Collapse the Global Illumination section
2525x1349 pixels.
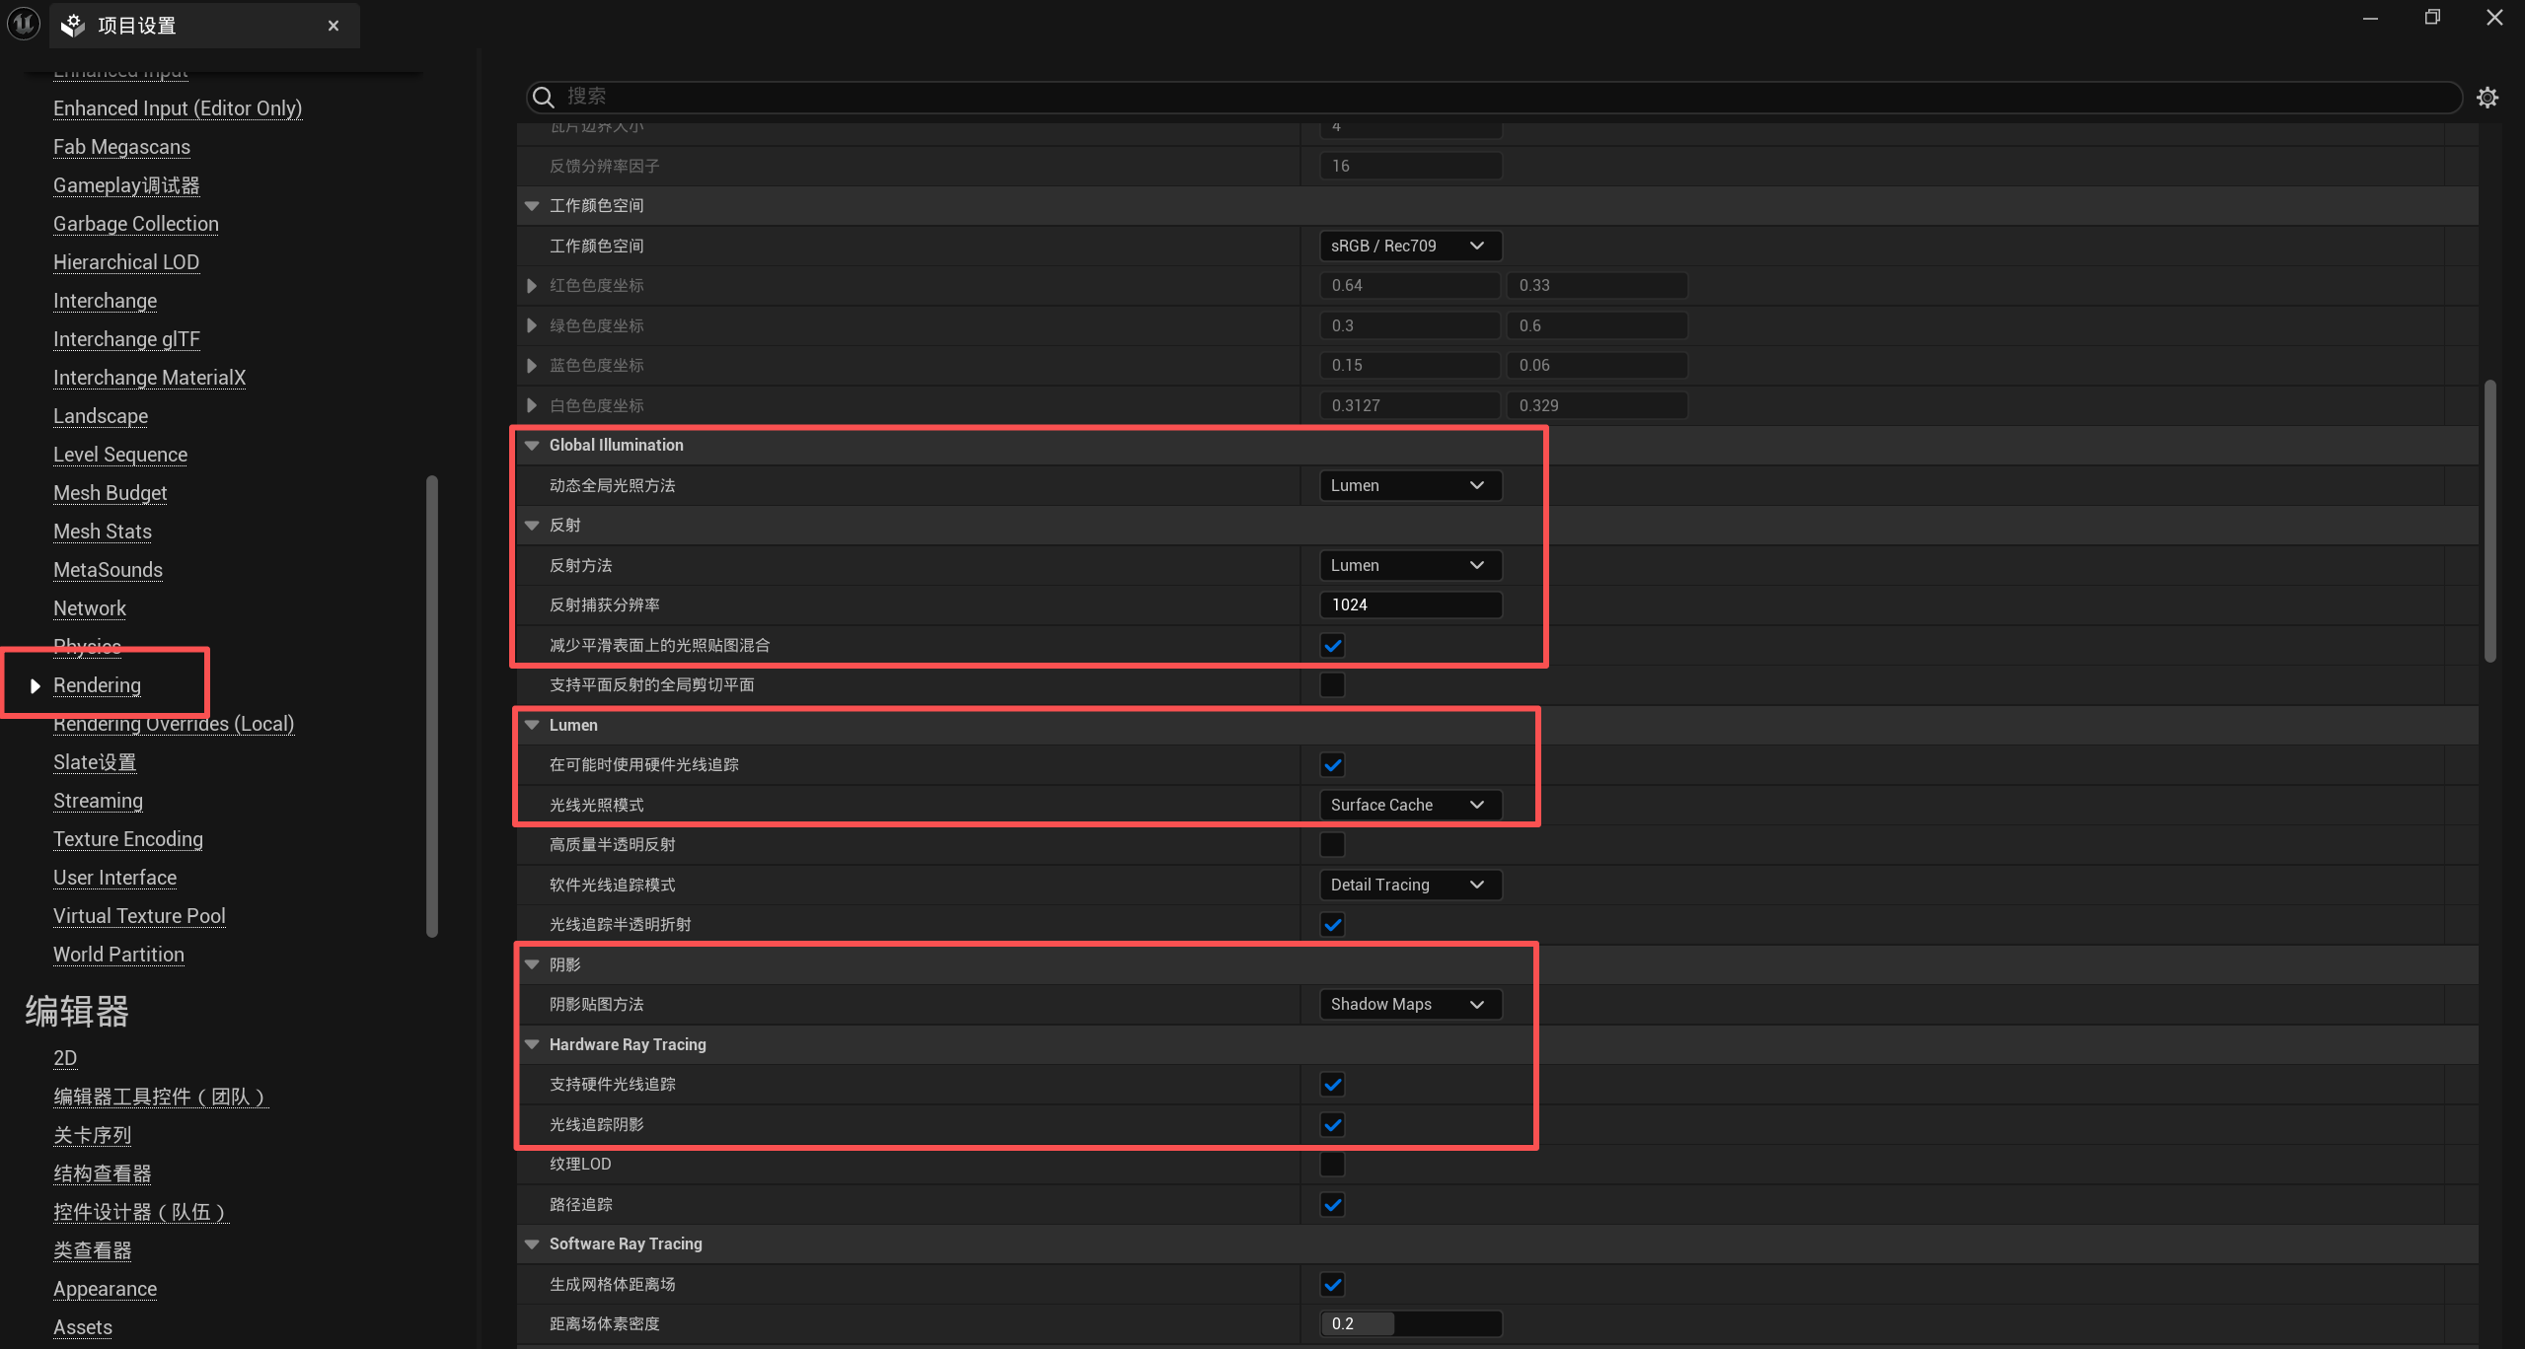[532, 446]
